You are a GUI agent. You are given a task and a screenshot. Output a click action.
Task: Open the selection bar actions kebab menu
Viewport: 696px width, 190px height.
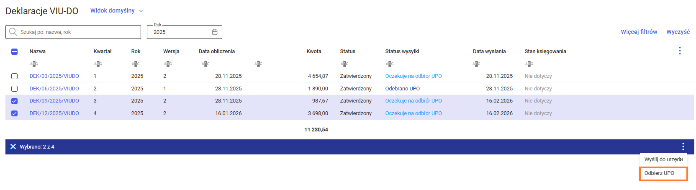(683, 146)
